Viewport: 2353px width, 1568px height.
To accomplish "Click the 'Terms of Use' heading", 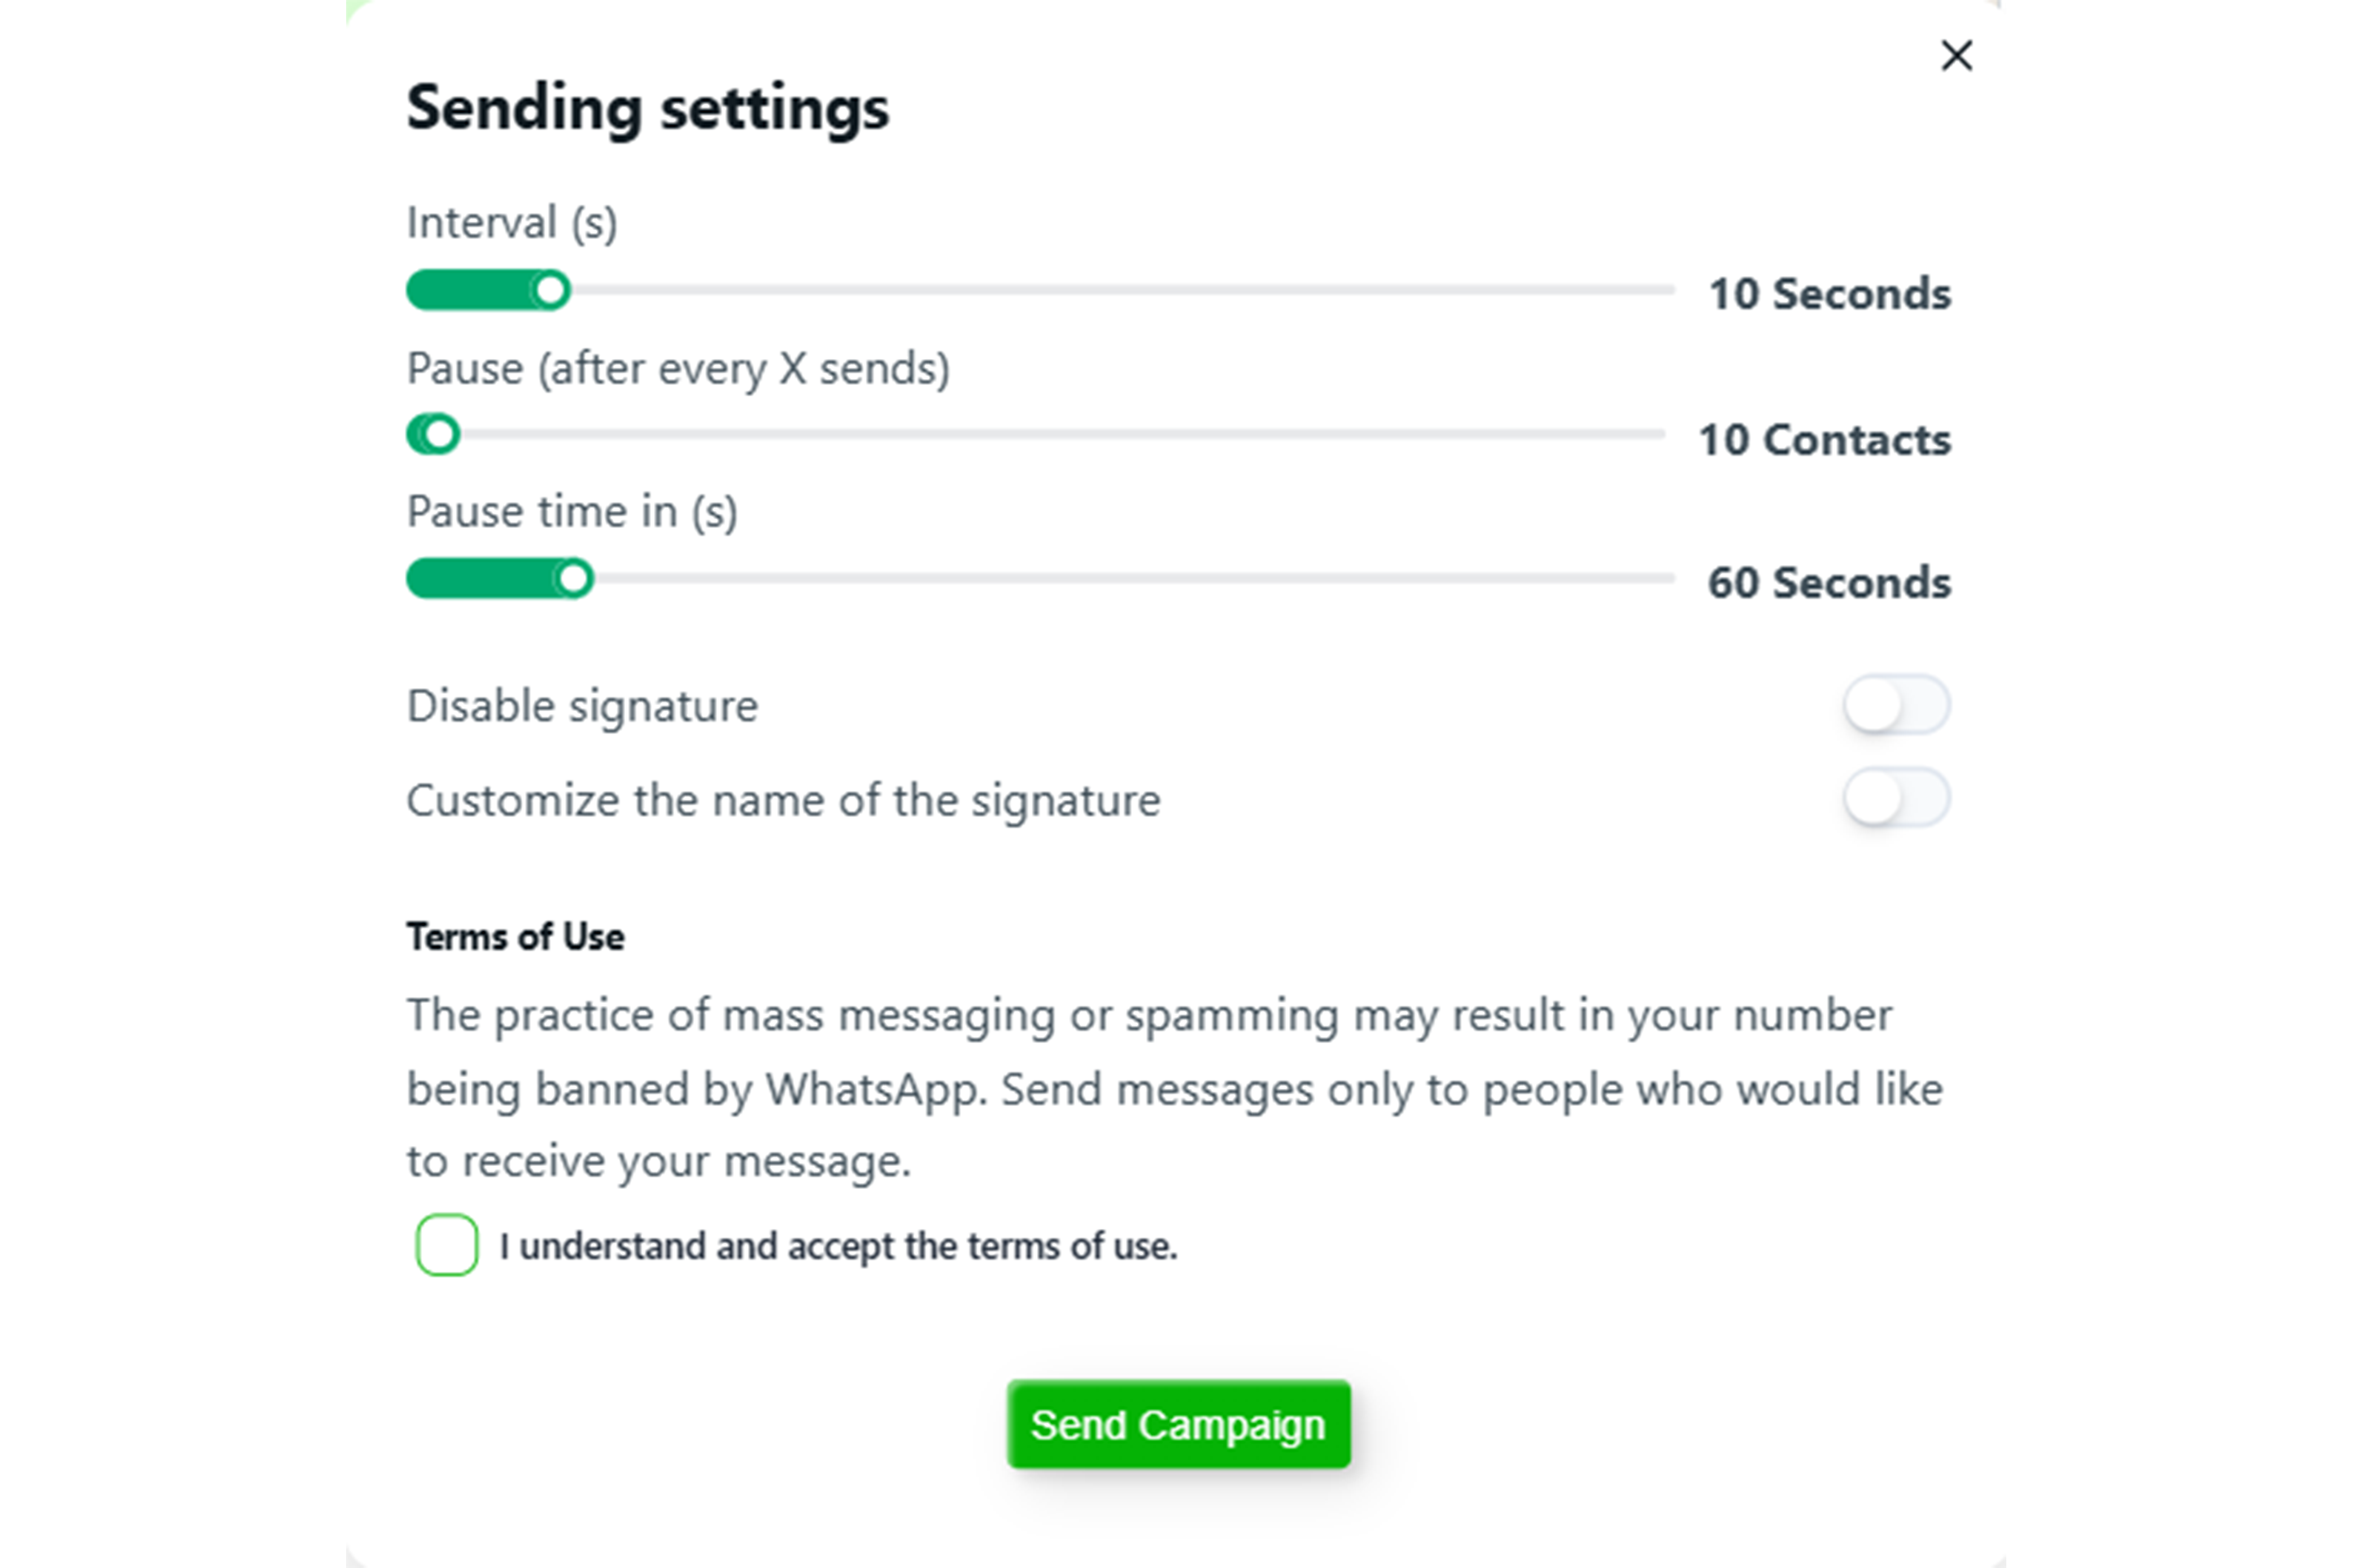I will click(515, 937).
